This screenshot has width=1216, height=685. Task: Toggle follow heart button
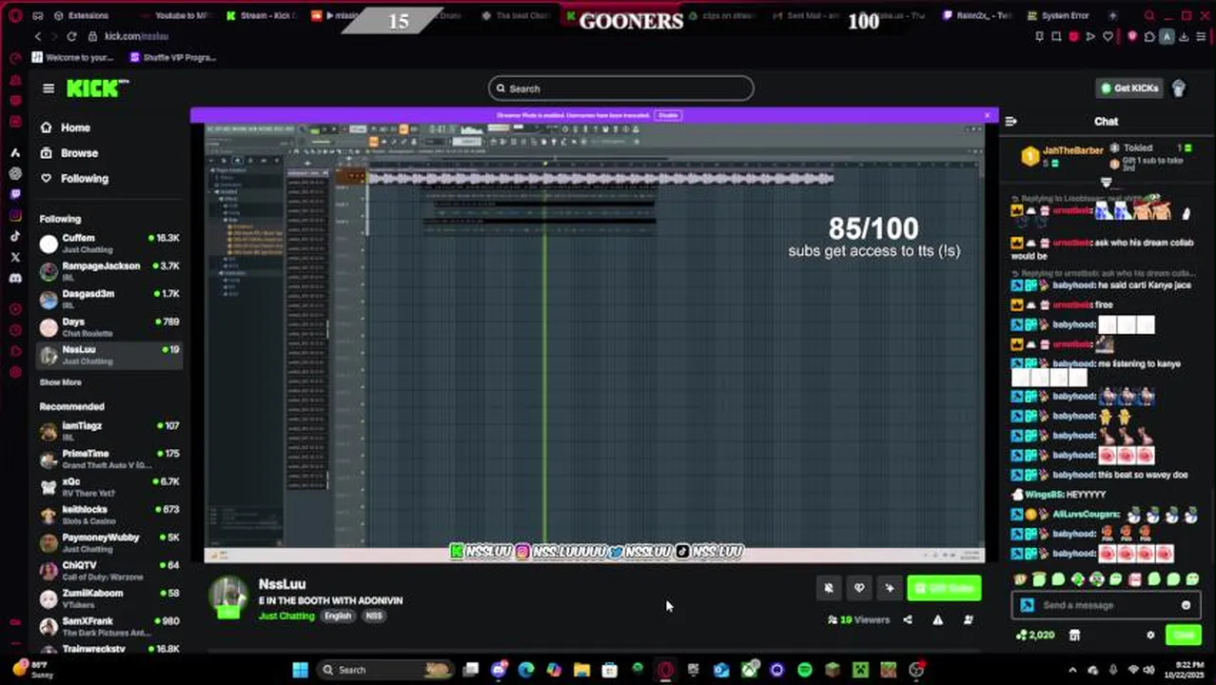(x=859, y=588)
